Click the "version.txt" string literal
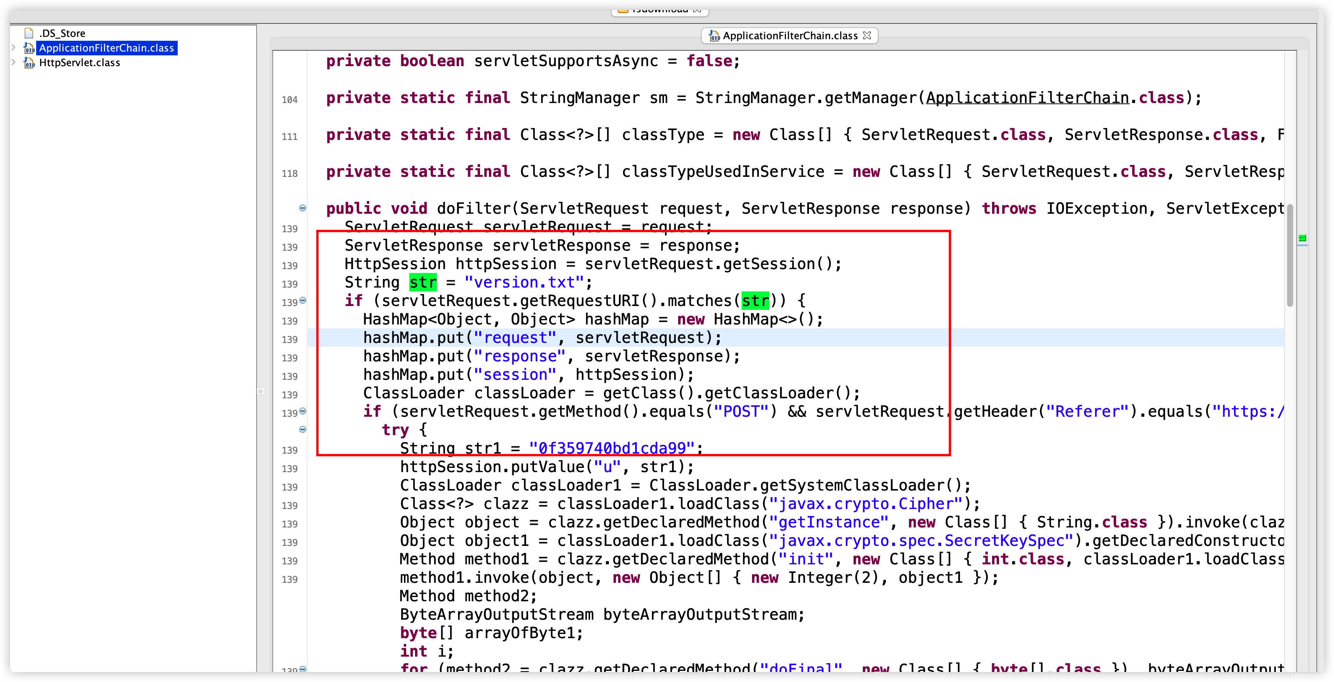The image size is (1334, 682). point(524,282)
